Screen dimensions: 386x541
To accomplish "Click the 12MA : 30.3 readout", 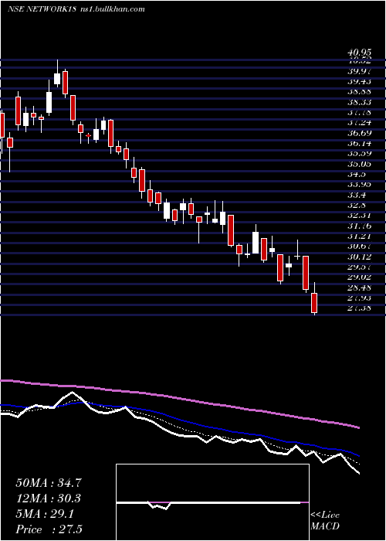I will pos(49,498).
